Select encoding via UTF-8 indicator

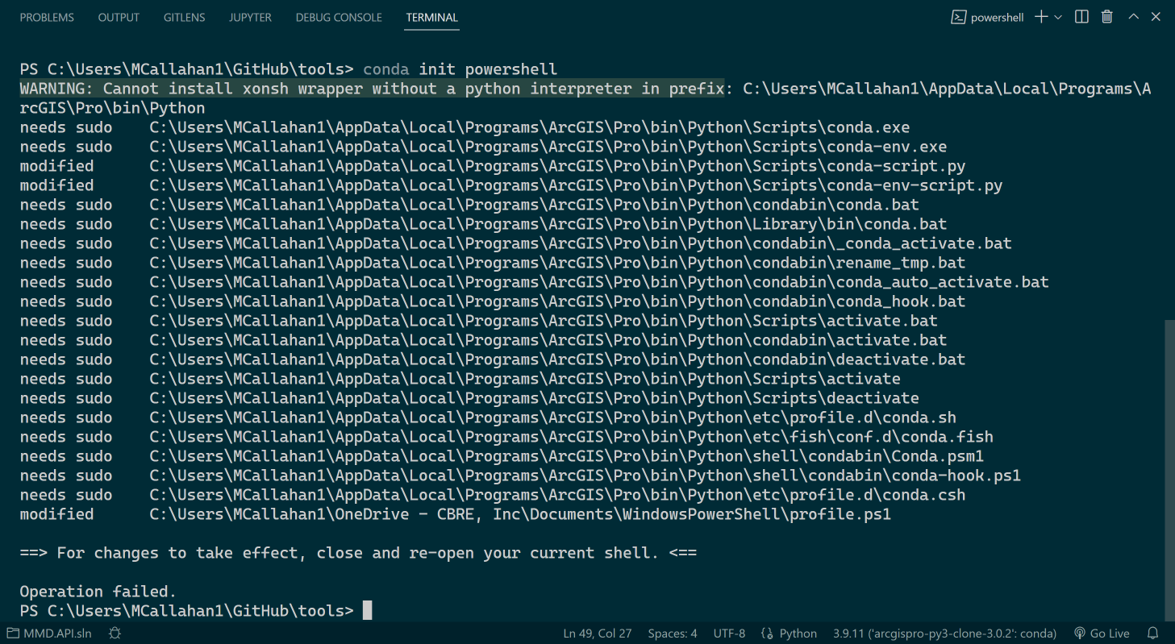tap(729, 634)
